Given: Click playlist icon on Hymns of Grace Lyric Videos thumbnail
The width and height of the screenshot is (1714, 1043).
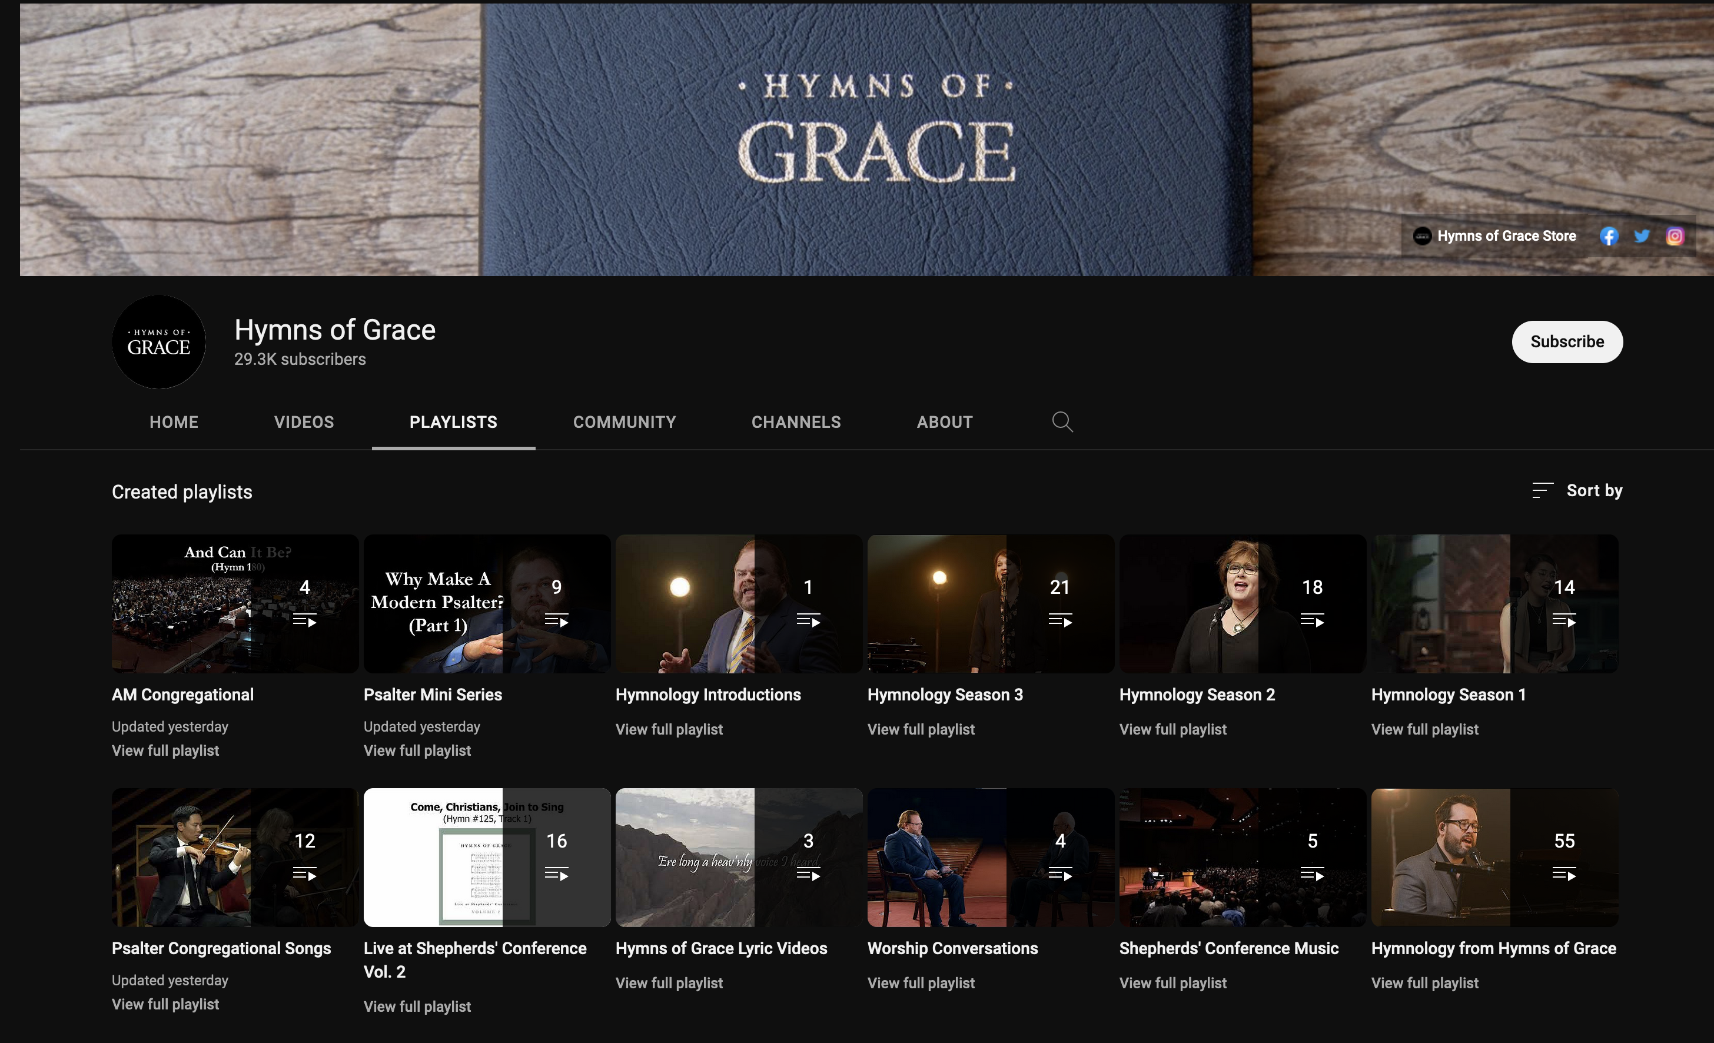Looking at the screenshot, I should [808, 873].
